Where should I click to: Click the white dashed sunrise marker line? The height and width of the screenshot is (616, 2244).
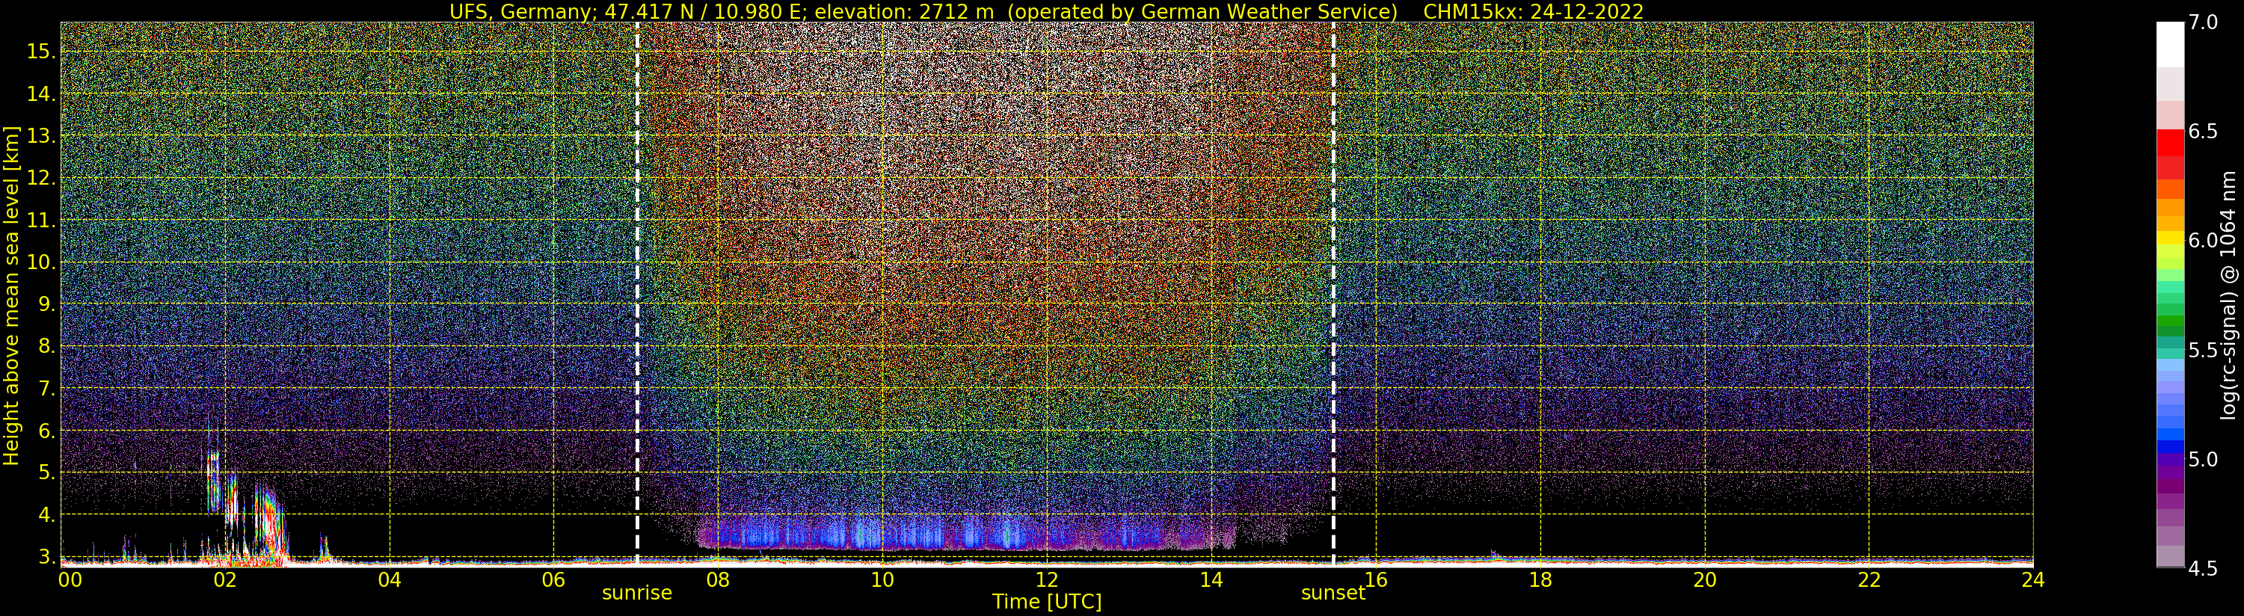pyautogui.click(x=637, y=294)
